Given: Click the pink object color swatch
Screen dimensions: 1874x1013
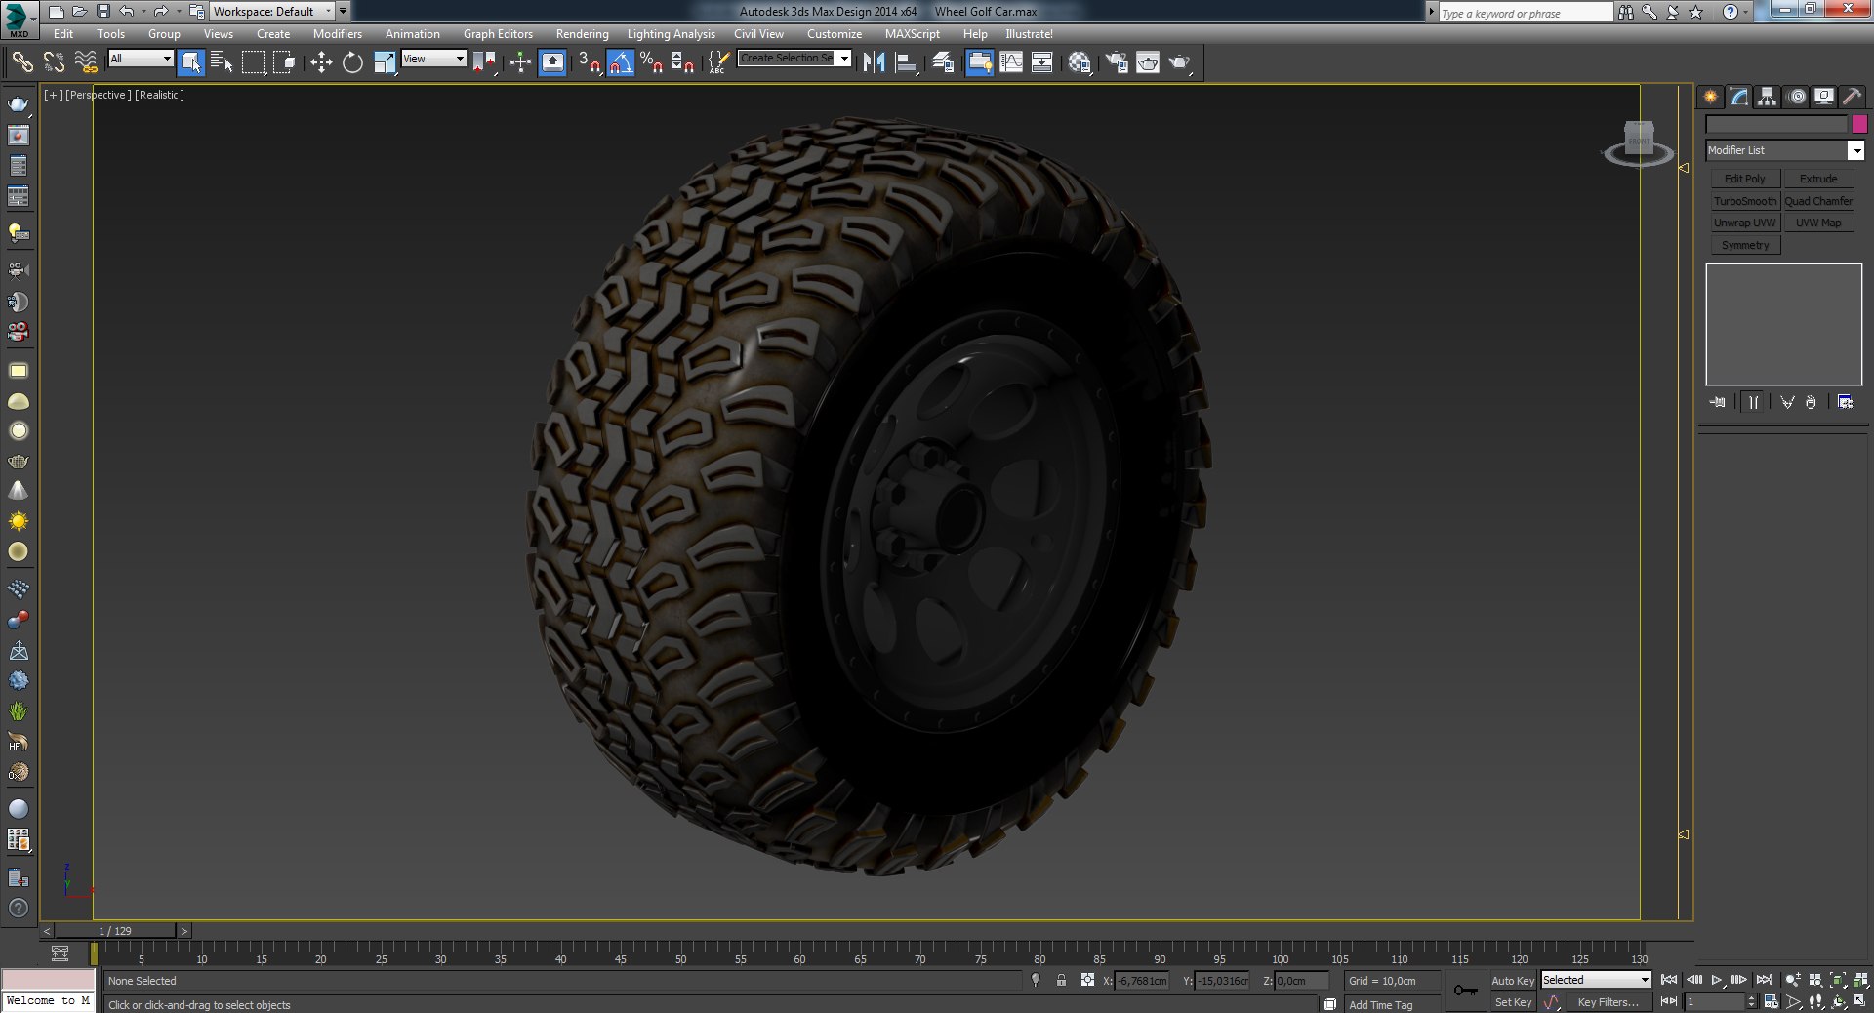Looking at the screenshot, I should 1859,124.
